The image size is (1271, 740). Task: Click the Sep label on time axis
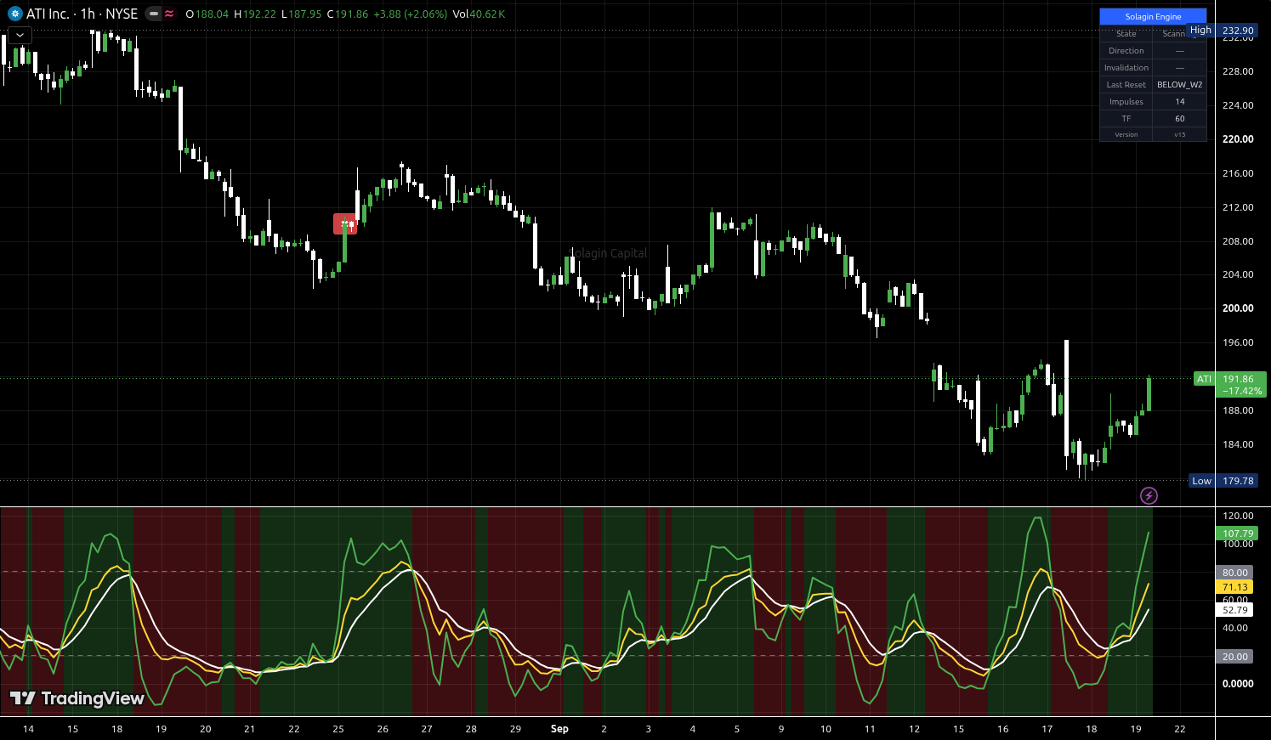click(x=559, y=729)
